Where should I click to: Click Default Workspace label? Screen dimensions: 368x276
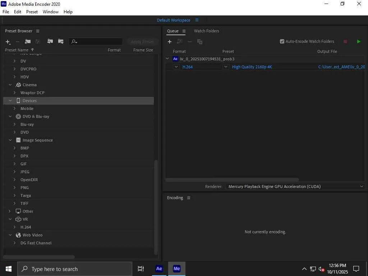[x=174, y=20]
